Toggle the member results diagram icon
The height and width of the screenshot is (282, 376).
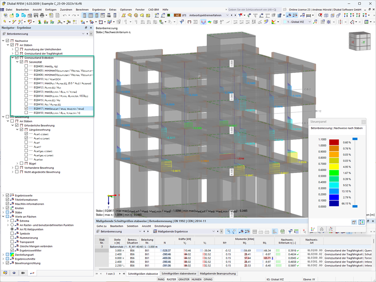point(203,22)
